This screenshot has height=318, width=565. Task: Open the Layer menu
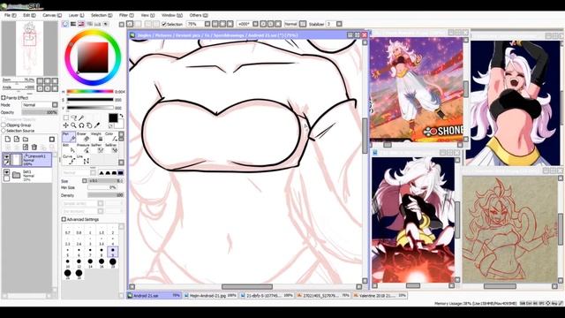76,15
